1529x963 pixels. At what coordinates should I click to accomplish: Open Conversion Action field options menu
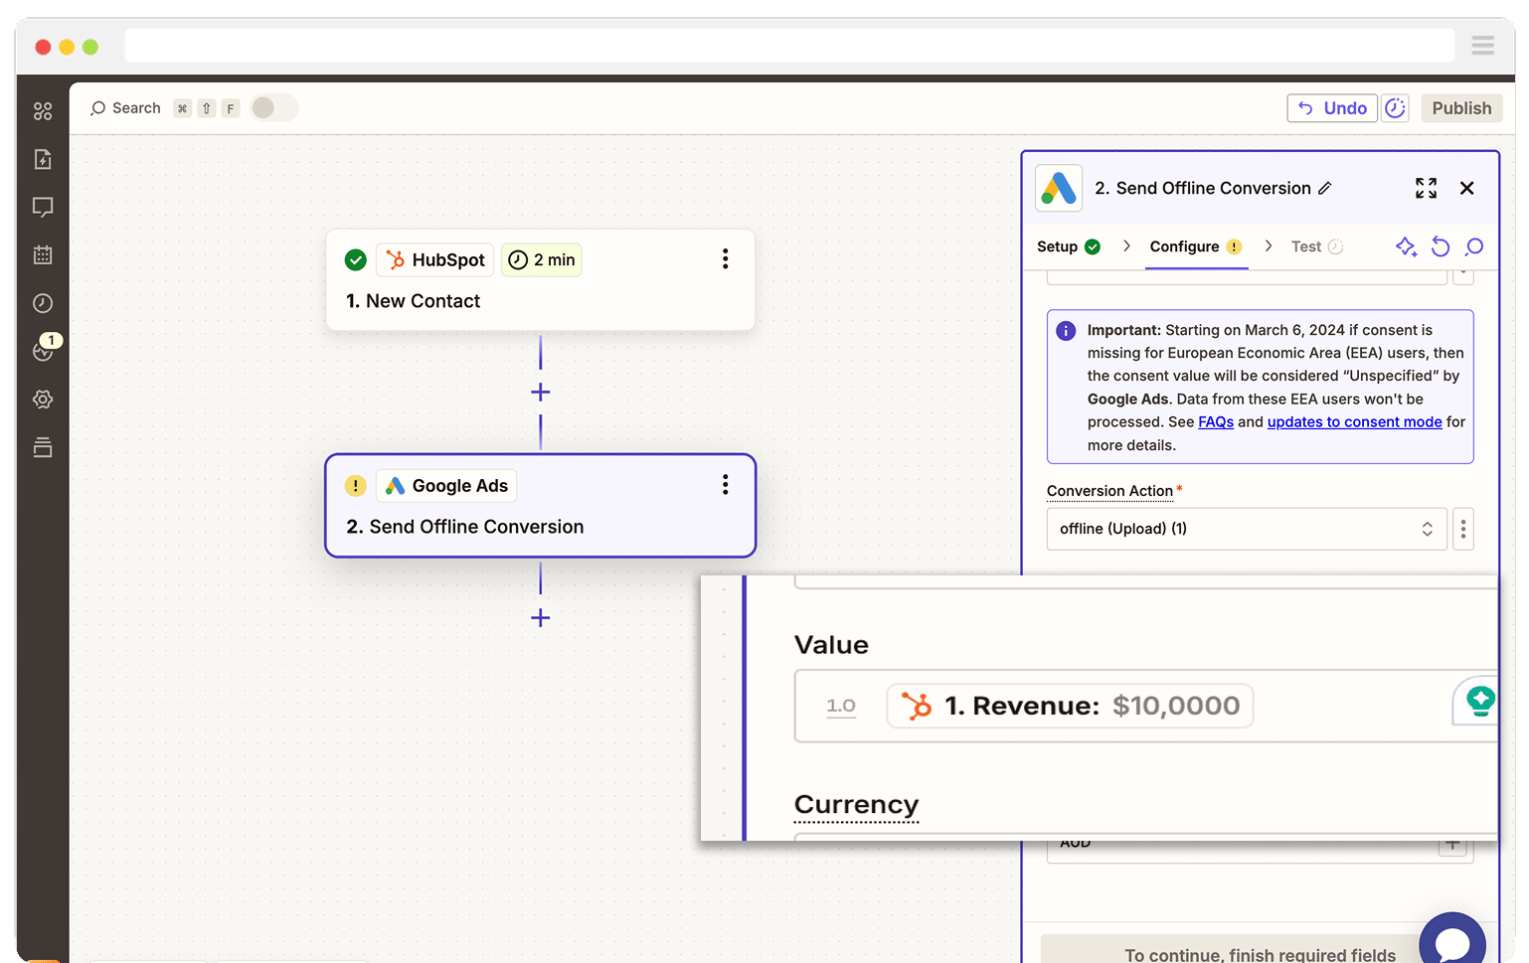[x=1463, y=529]
